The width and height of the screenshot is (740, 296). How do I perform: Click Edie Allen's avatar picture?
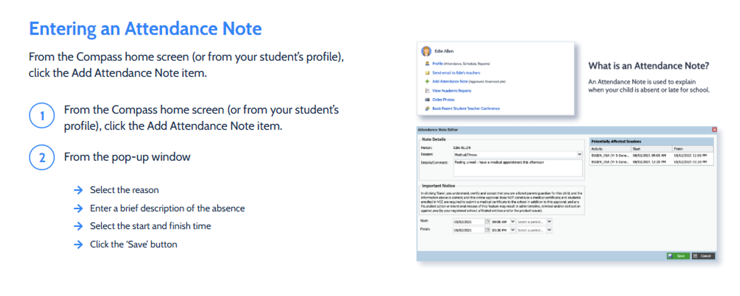click(426, 51)
